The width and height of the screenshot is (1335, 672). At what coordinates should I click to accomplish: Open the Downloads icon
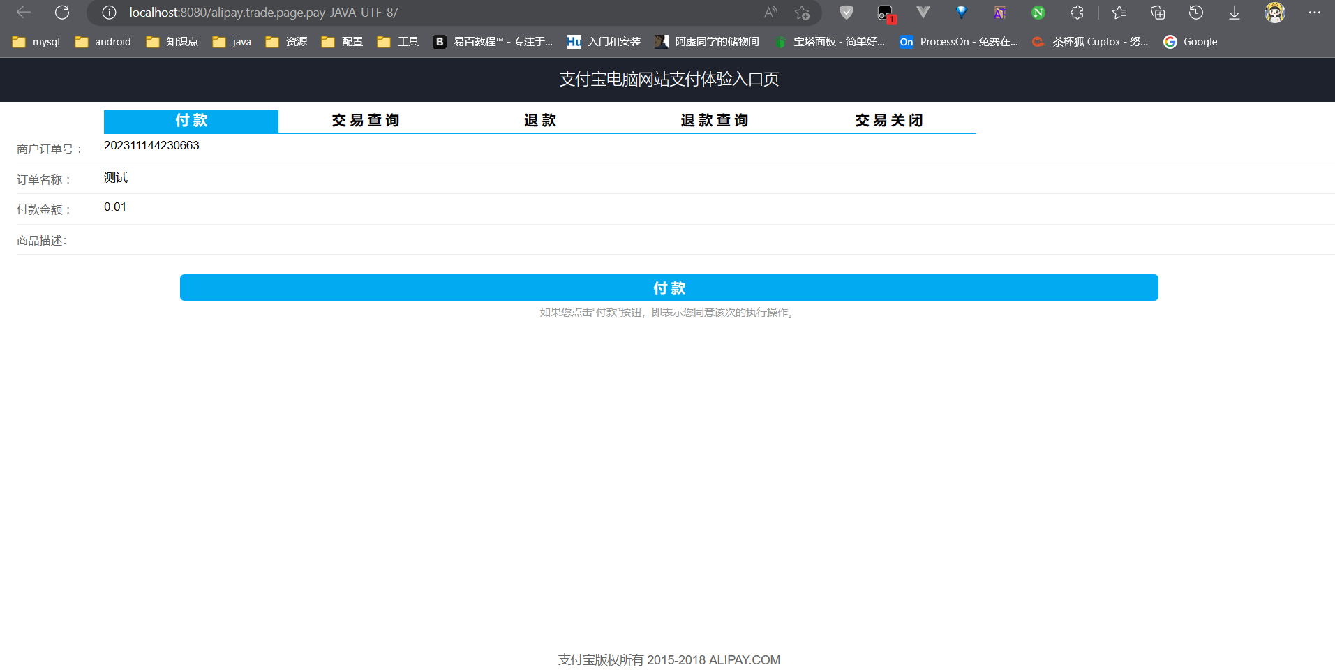click(1235, 13)
